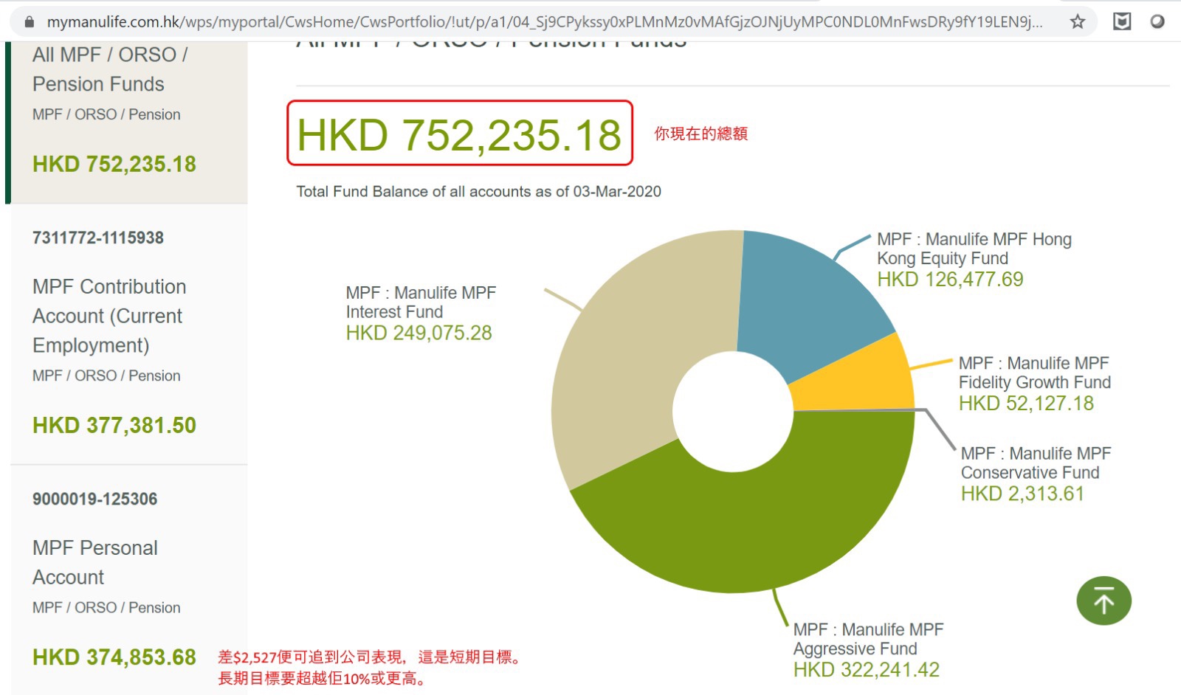Click amount HKD 249,075.28
Viewport: 1181px width, 695px height.
419,333
